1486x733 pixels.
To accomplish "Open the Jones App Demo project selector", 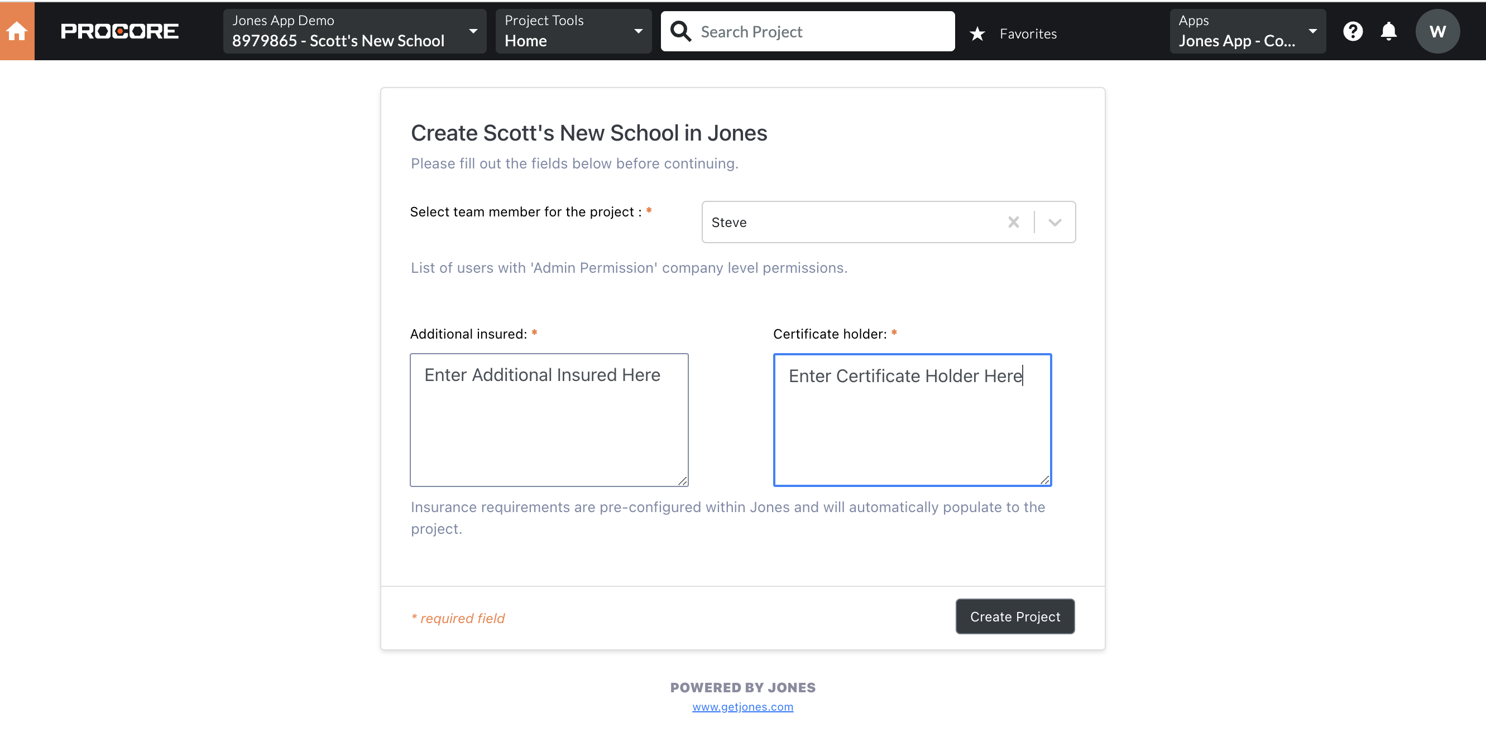I will (x=355, y=31).
